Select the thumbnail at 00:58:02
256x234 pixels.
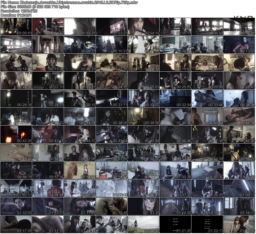(80, 170)
